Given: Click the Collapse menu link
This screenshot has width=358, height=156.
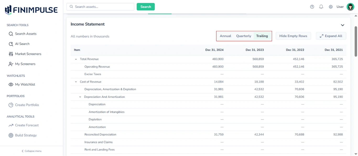Looking at the screenshot, I should click(31, 151).
